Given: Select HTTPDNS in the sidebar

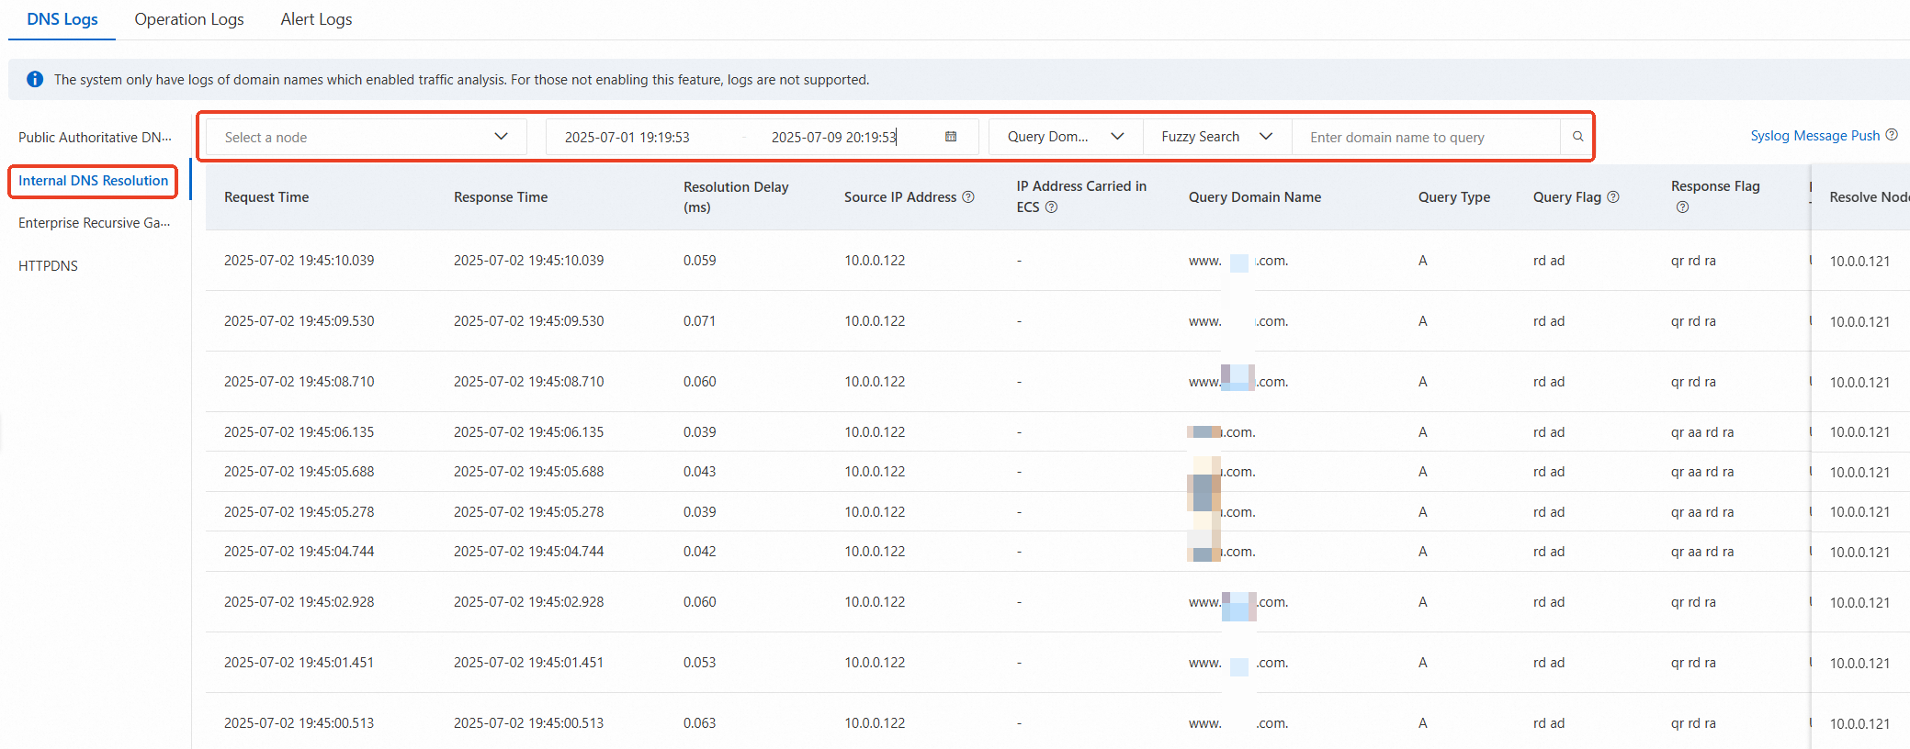Looking at the screenshot, I should pyautogui.click(x=48, y=266).
